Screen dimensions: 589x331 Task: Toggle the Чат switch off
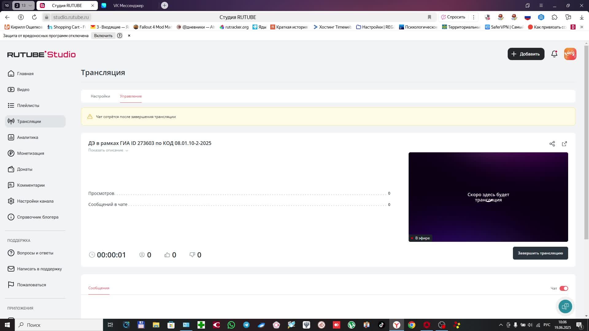click(564, 288)
